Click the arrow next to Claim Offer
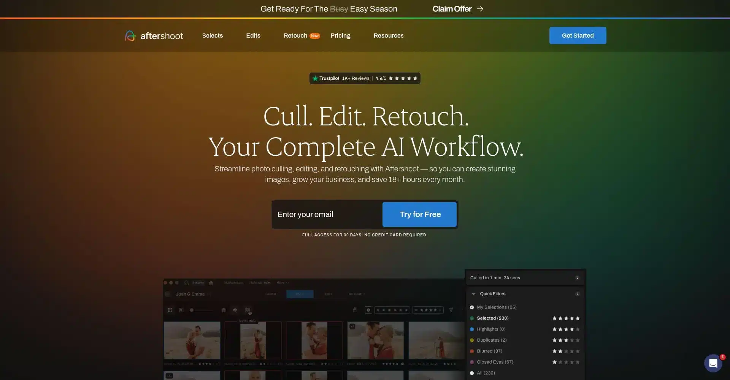The image size is (730, 380). pos(480,9)
